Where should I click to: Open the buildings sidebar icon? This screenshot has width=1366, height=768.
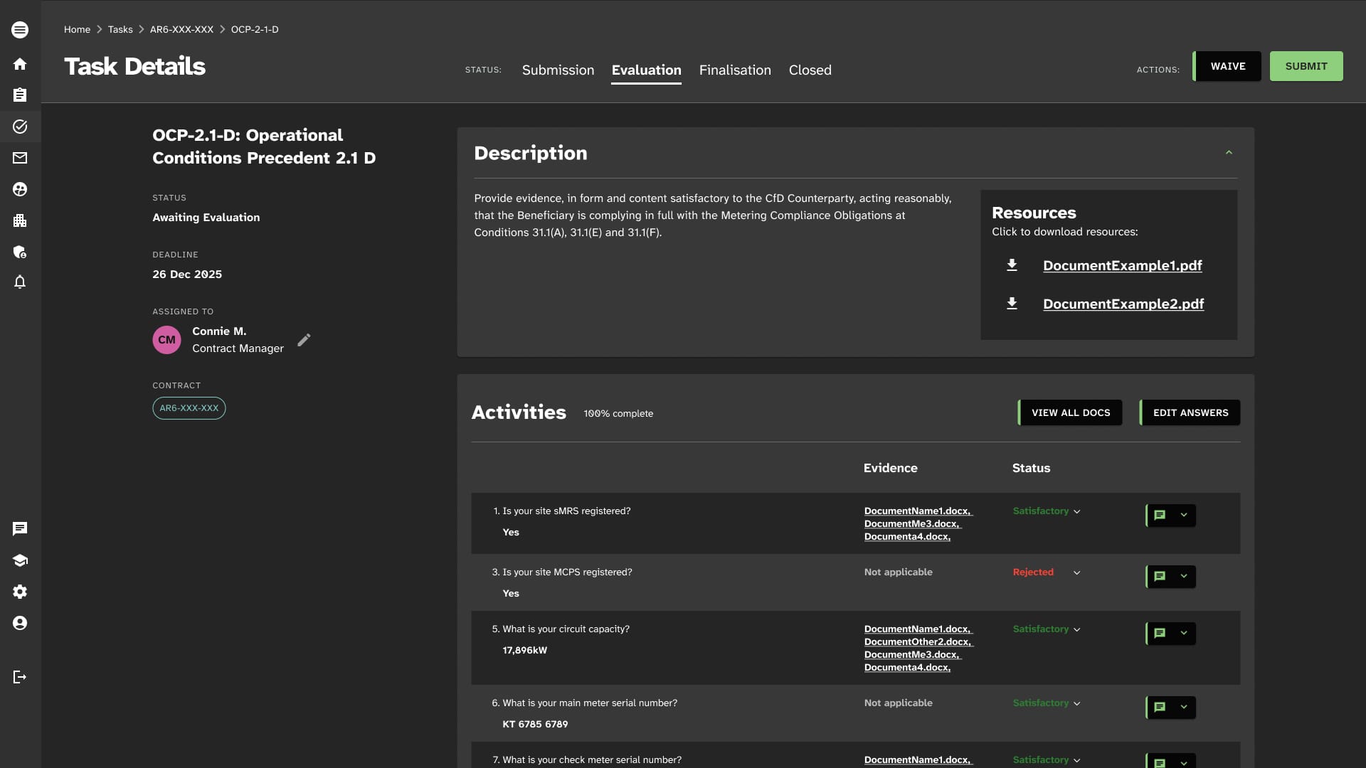click(20, 220)
